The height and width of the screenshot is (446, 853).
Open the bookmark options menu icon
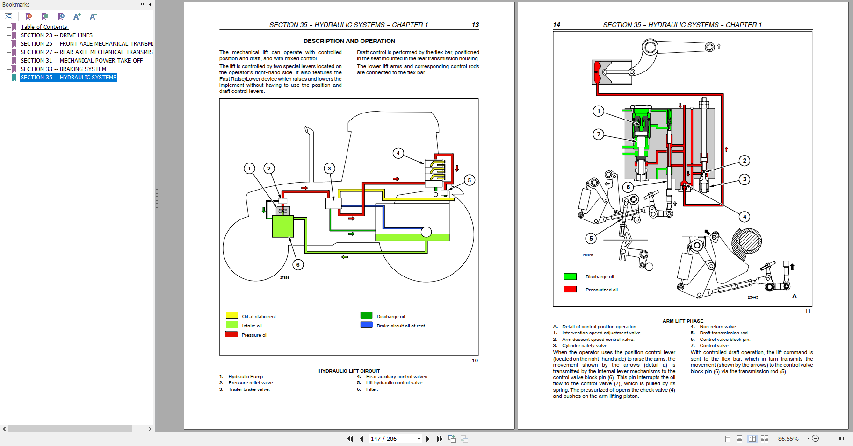click(x=8, y=16)
